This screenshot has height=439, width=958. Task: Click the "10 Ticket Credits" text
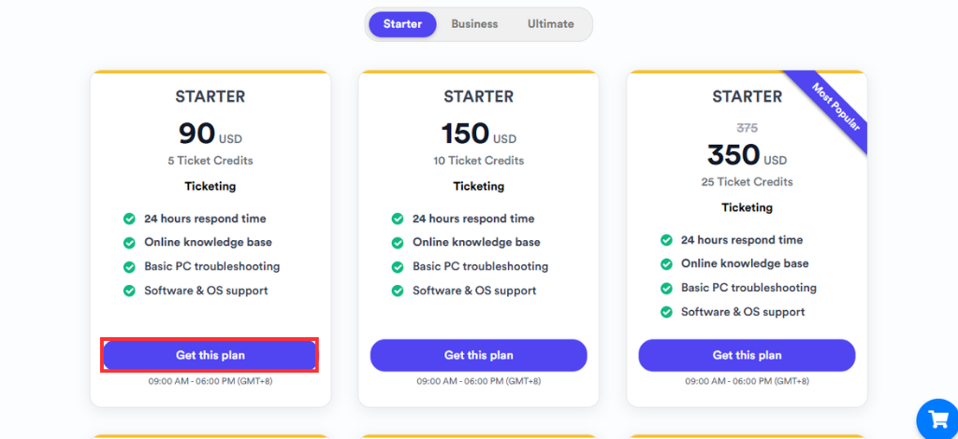point(478,161)
